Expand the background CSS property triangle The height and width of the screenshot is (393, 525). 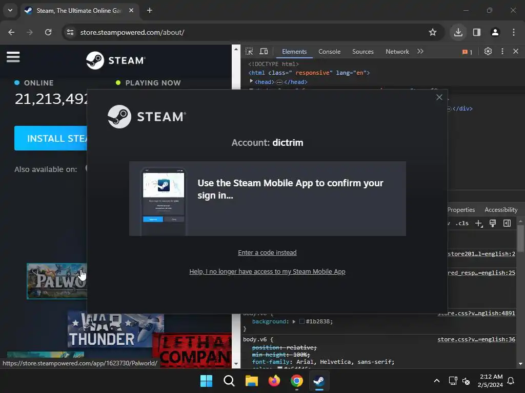coord(294,321)
